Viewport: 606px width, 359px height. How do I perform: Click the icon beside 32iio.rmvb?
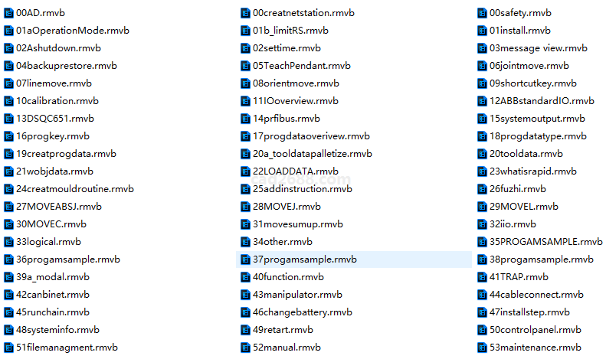click(x=483, y=224)
